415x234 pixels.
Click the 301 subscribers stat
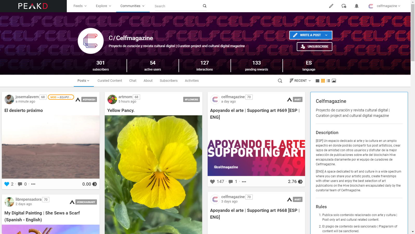click(x=101, y=66)
